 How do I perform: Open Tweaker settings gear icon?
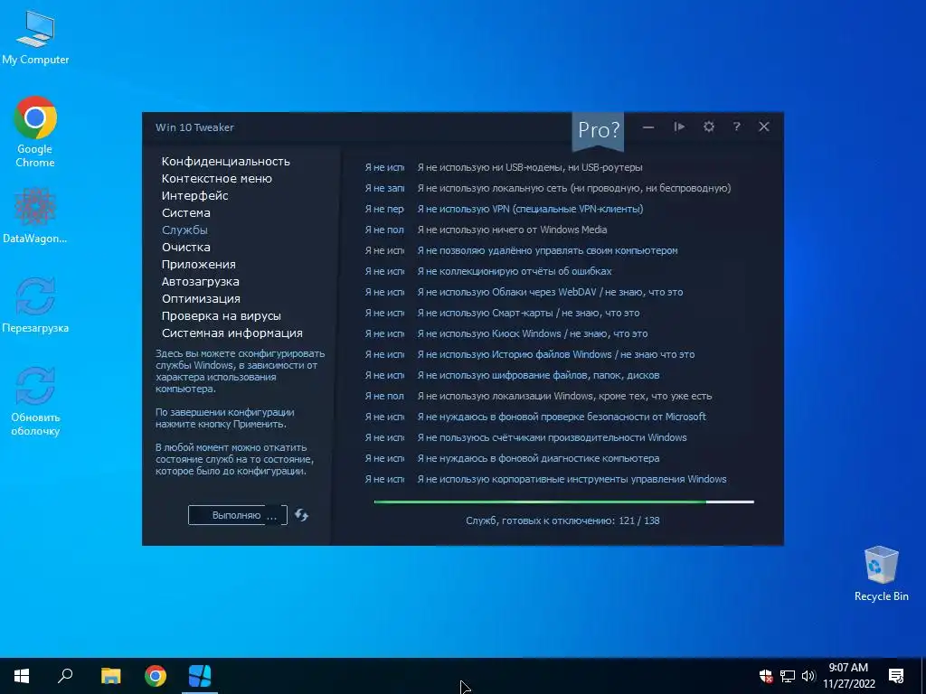coord(709,127)
